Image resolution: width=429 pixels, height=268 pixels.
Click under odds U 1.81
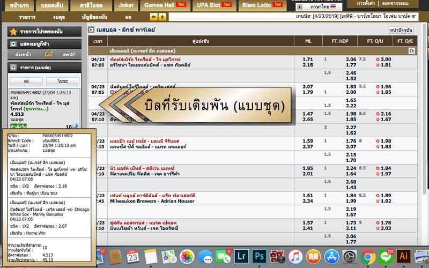coord(383,65)
